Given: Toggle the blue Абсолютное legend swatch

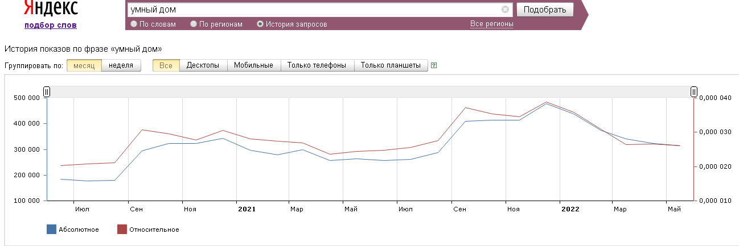Looking at the screenshot, I should point(51,230).
